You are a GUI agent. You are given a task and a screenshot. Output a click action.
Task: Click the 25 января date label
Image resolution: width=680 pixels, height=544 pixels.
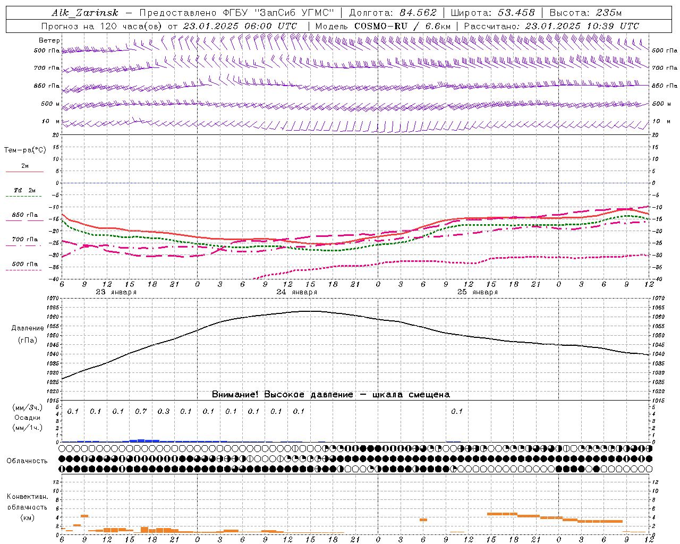point(477,292)
